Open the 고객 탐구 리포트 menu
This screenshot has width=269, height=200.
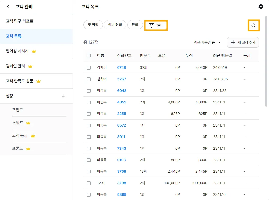(x=19, y=21)
